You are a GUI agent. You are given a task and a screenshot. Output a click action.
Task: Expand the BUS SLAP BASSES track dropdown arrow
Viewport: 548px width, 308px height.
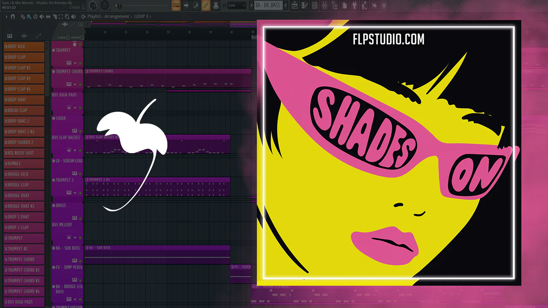tap(75, 151)
